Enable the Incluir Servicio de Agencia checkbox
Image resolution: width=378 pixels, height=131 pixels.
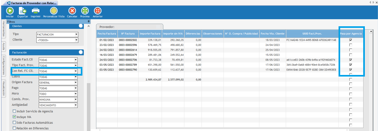coord(14,111)
